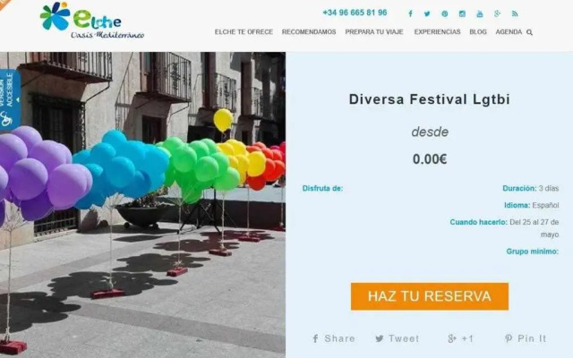Open the RSS feed icon in the header
Screen dimensions: 573x358
[x=515, y=14]
